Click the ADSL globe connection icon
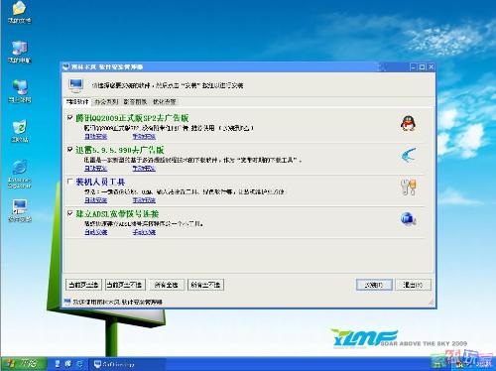The width and height of the screenshot is (496, 371). [409, 219]
